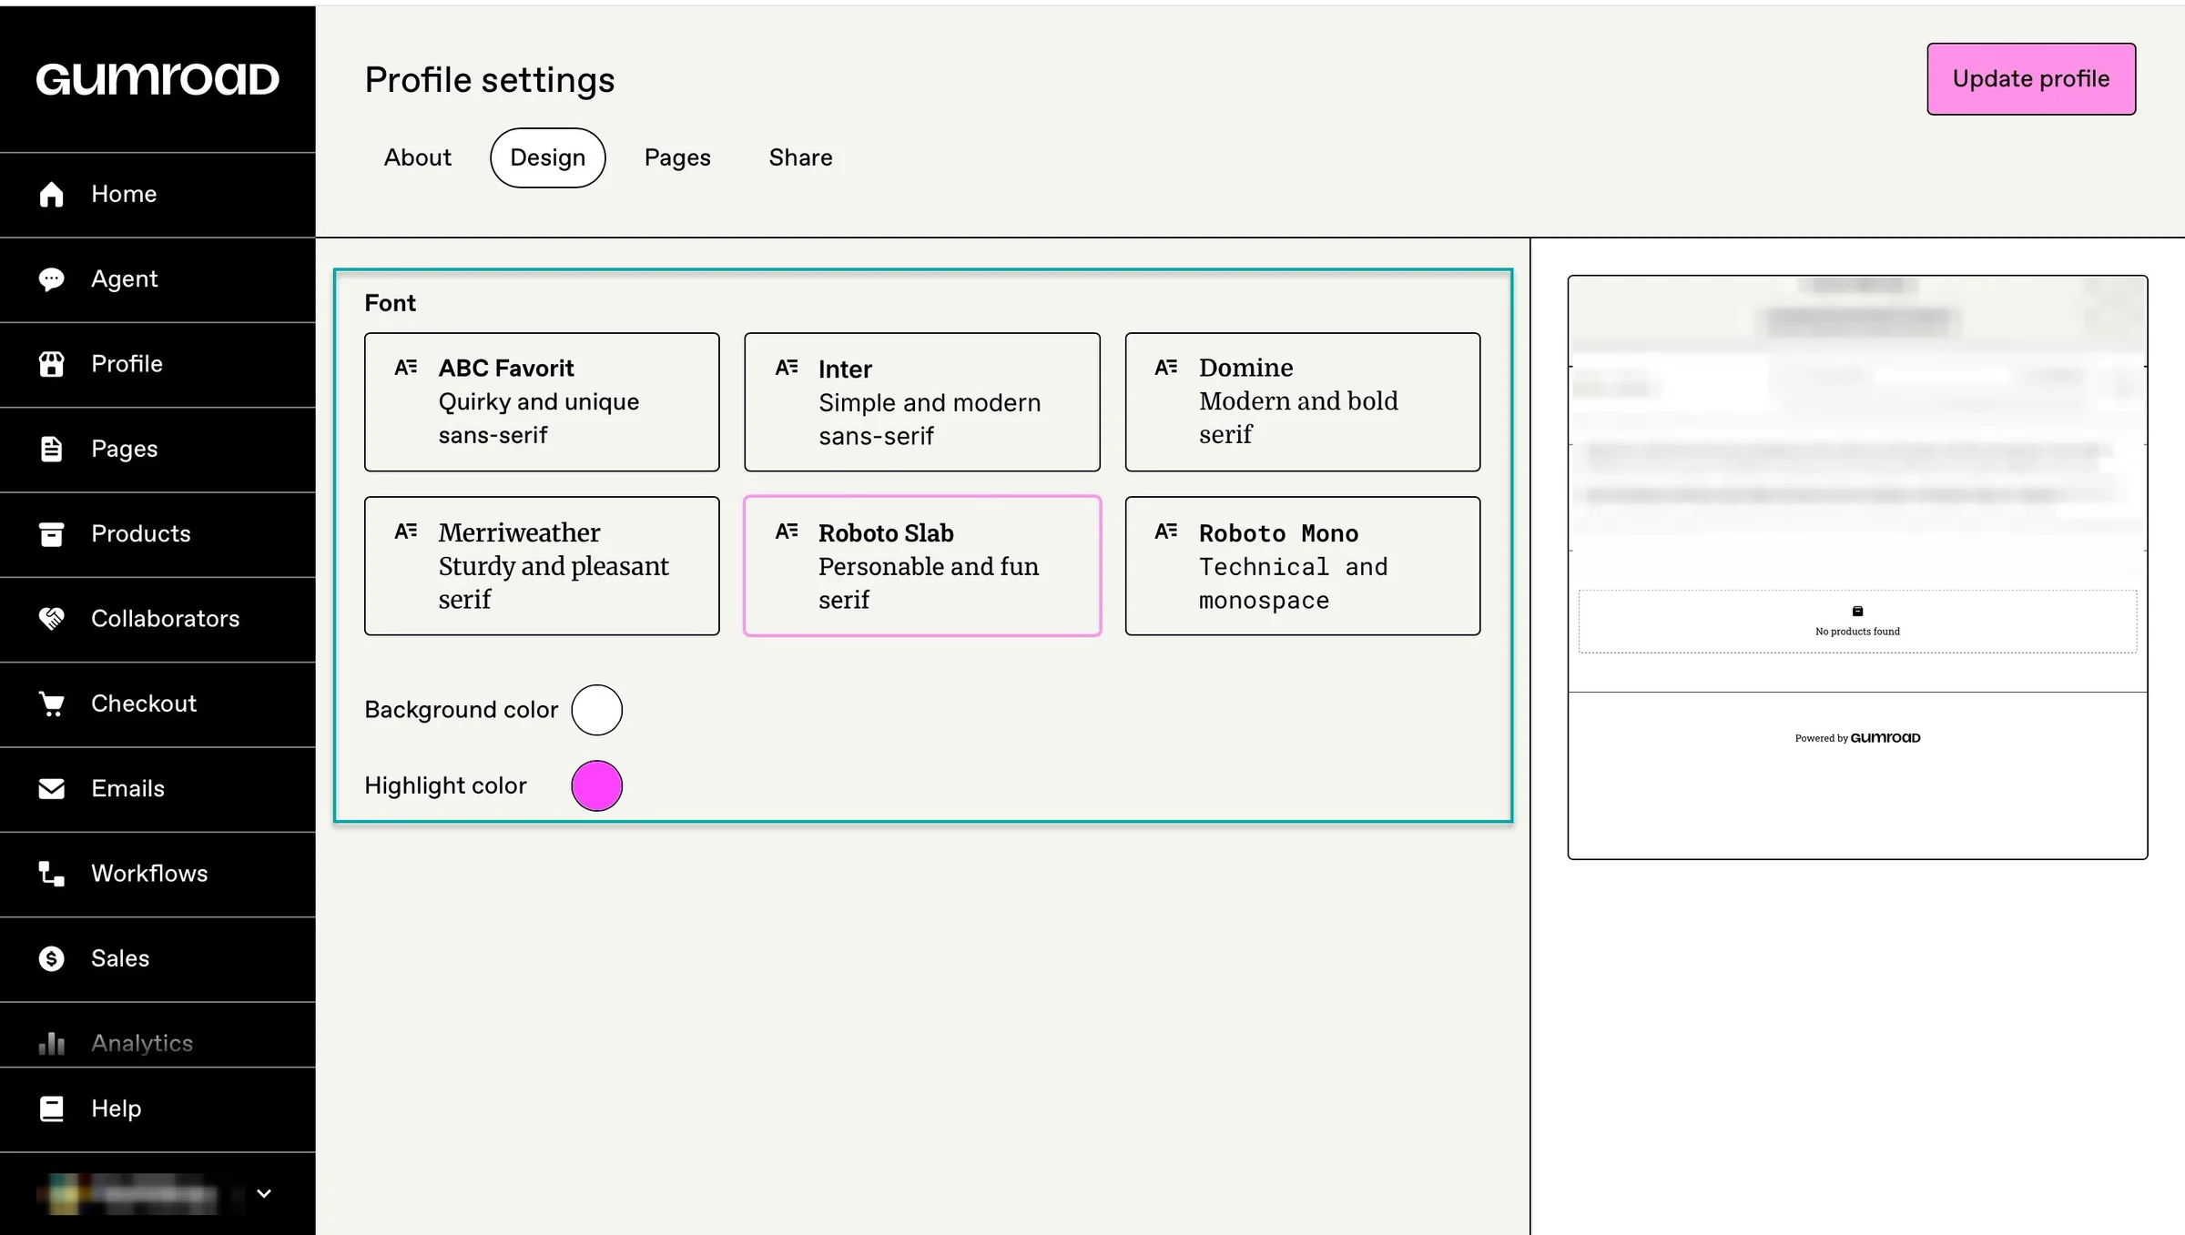Open the Share tab
This screenshot has height=1235, width=2185.
point(801,157)
